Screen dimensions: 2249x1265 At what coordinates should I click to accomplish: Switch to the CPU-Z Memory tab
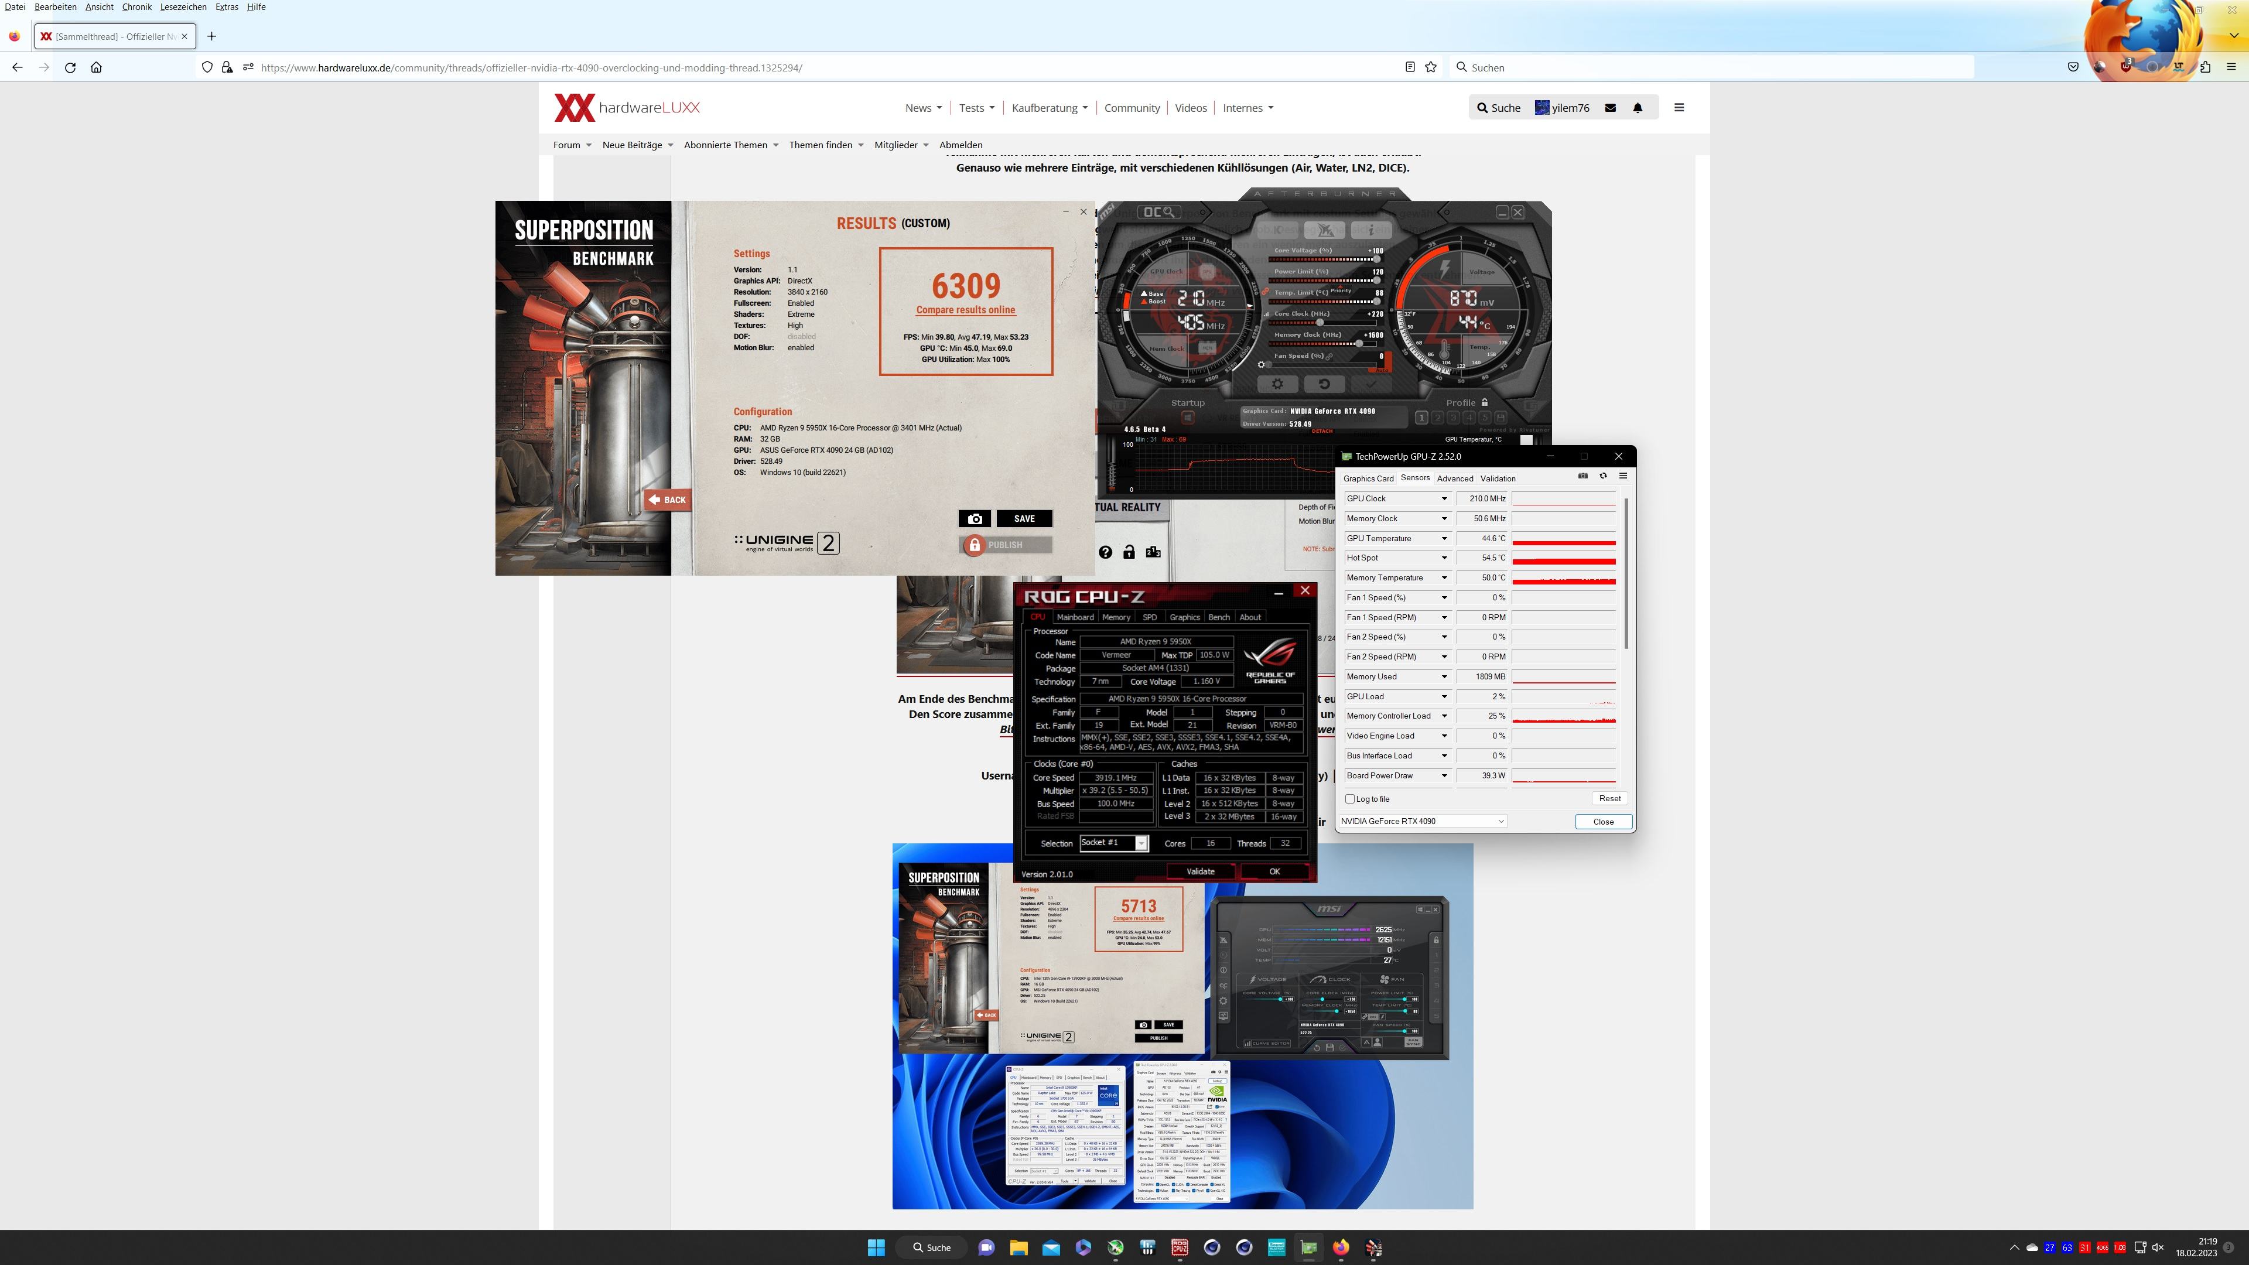[x=1116, y=617]
